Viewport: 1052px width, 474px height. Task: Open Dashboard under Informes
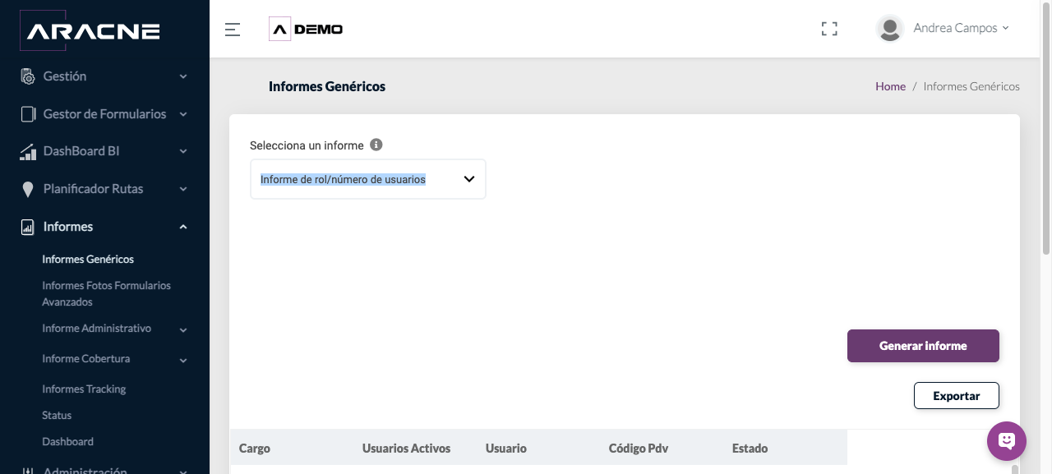point(67,441)
